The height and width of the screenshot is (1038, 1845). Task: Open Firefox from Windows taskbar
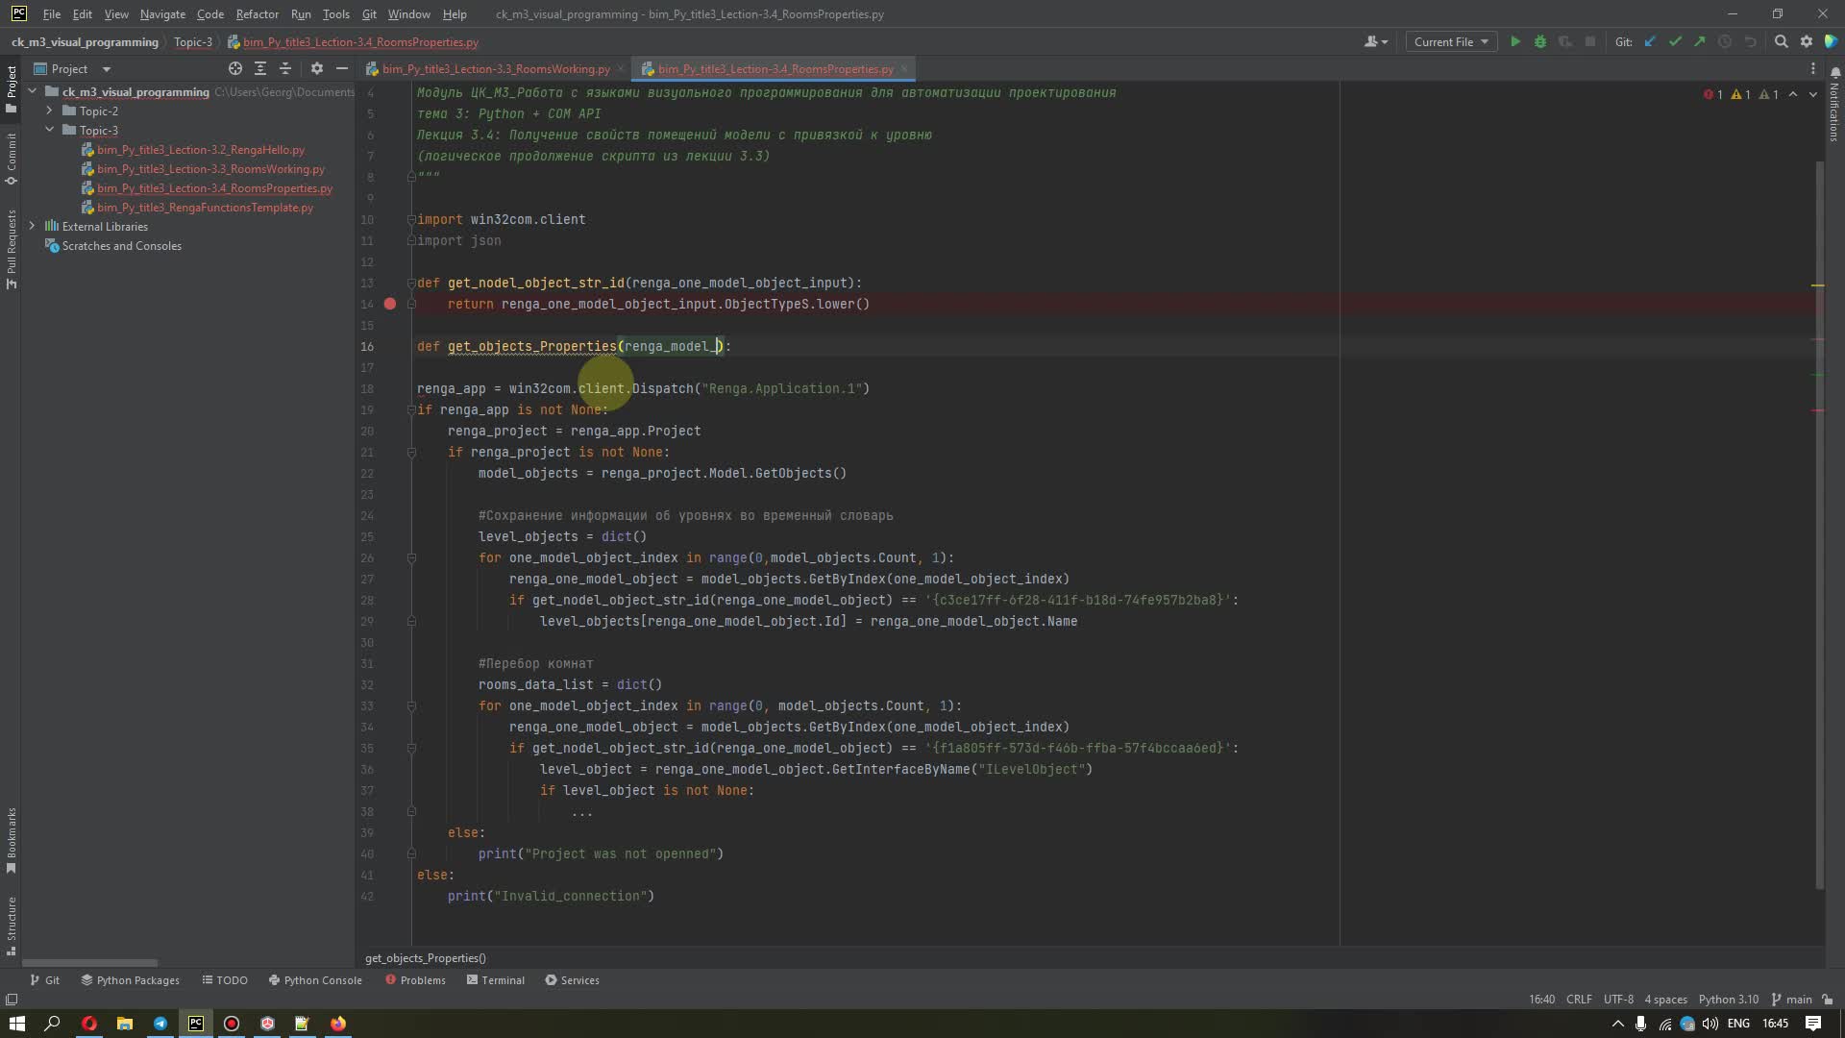[x=338, y=1024]
